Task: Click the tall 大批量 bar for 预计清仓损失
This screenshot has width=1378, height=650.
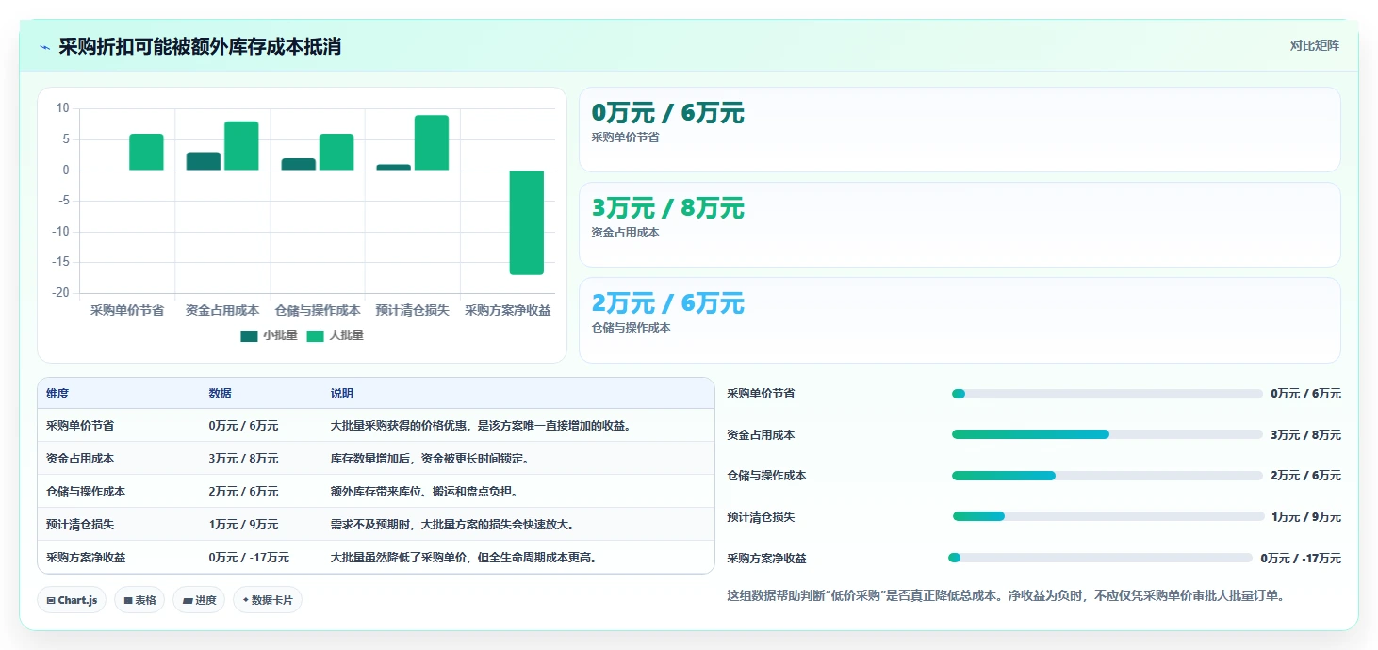Action: [x=432, y=142]
